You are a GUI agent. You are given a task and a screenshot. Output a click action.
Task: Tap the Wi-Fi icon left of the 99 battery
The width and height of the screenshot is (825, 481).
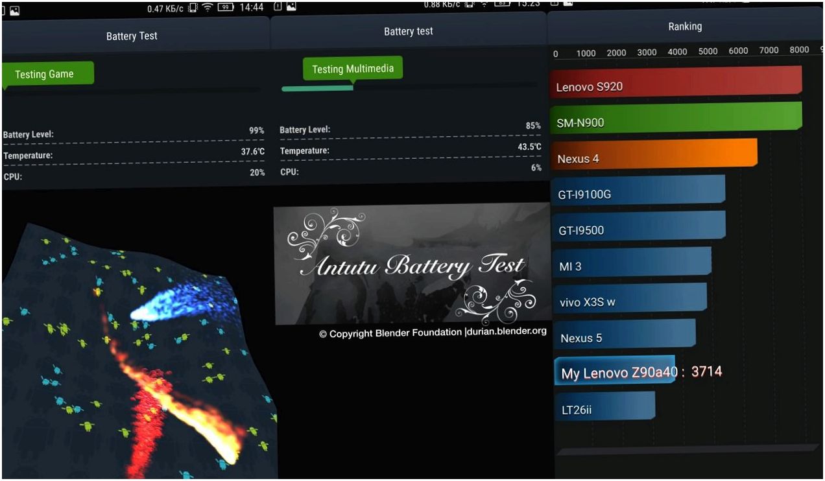[x=208, y=8]
